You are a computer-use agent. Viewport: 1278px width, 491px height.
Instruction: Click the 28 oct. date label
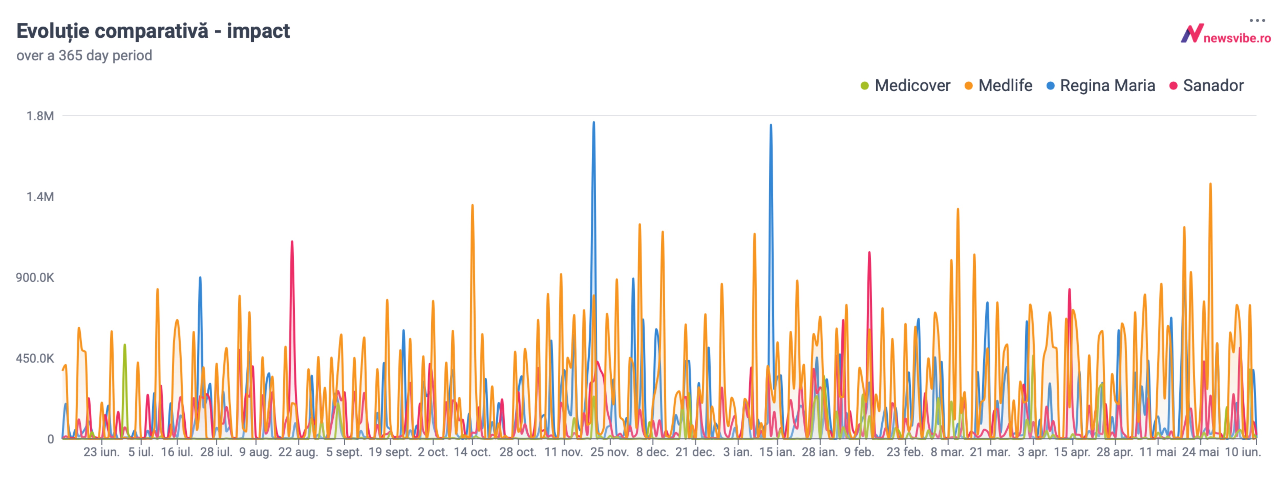tap(518, 452)
